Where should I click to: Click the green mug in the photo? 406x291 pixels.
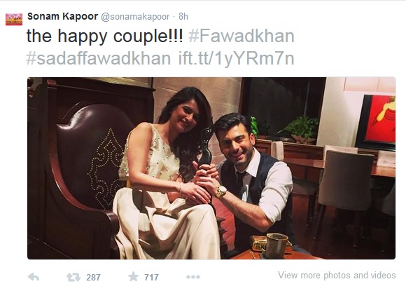(x=276, y=245)
